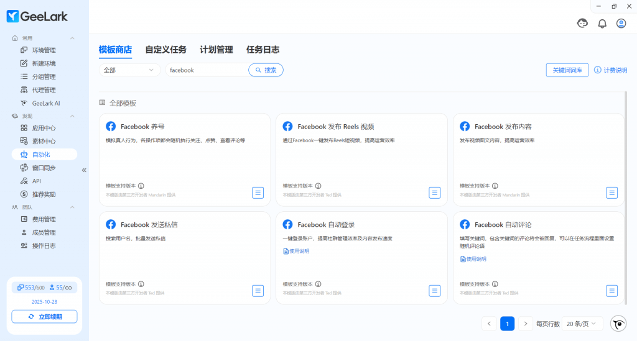Viewport: 637px width, 341px height.
Task: Open details icon on Facebook 养号 card
Action: pyautogui.click(x=258, y=193)
